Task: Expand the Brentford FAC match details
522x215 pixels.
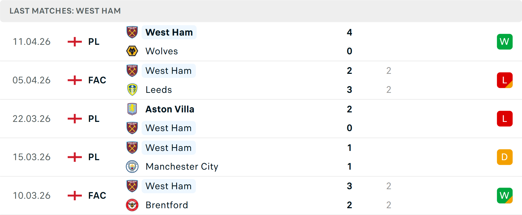Action: [x=261, y=195]
